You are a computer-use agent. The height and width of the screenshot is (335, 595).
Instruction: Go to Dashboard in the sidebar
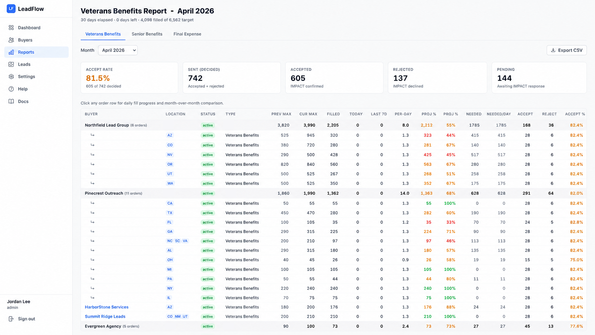tap(36, 27)
